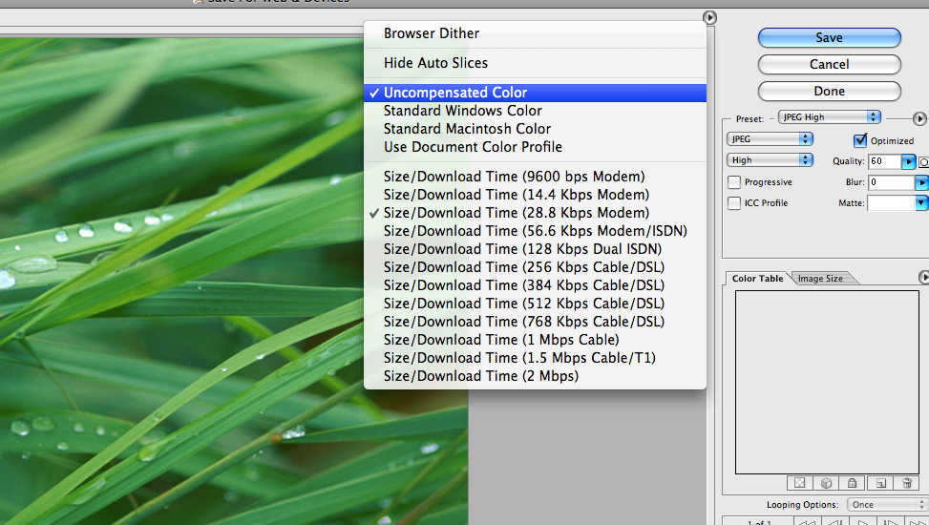The height and width of the screenshot is (525, 929).
Task: Click the new color icon in Color Table
Action: tap(880, 483)
